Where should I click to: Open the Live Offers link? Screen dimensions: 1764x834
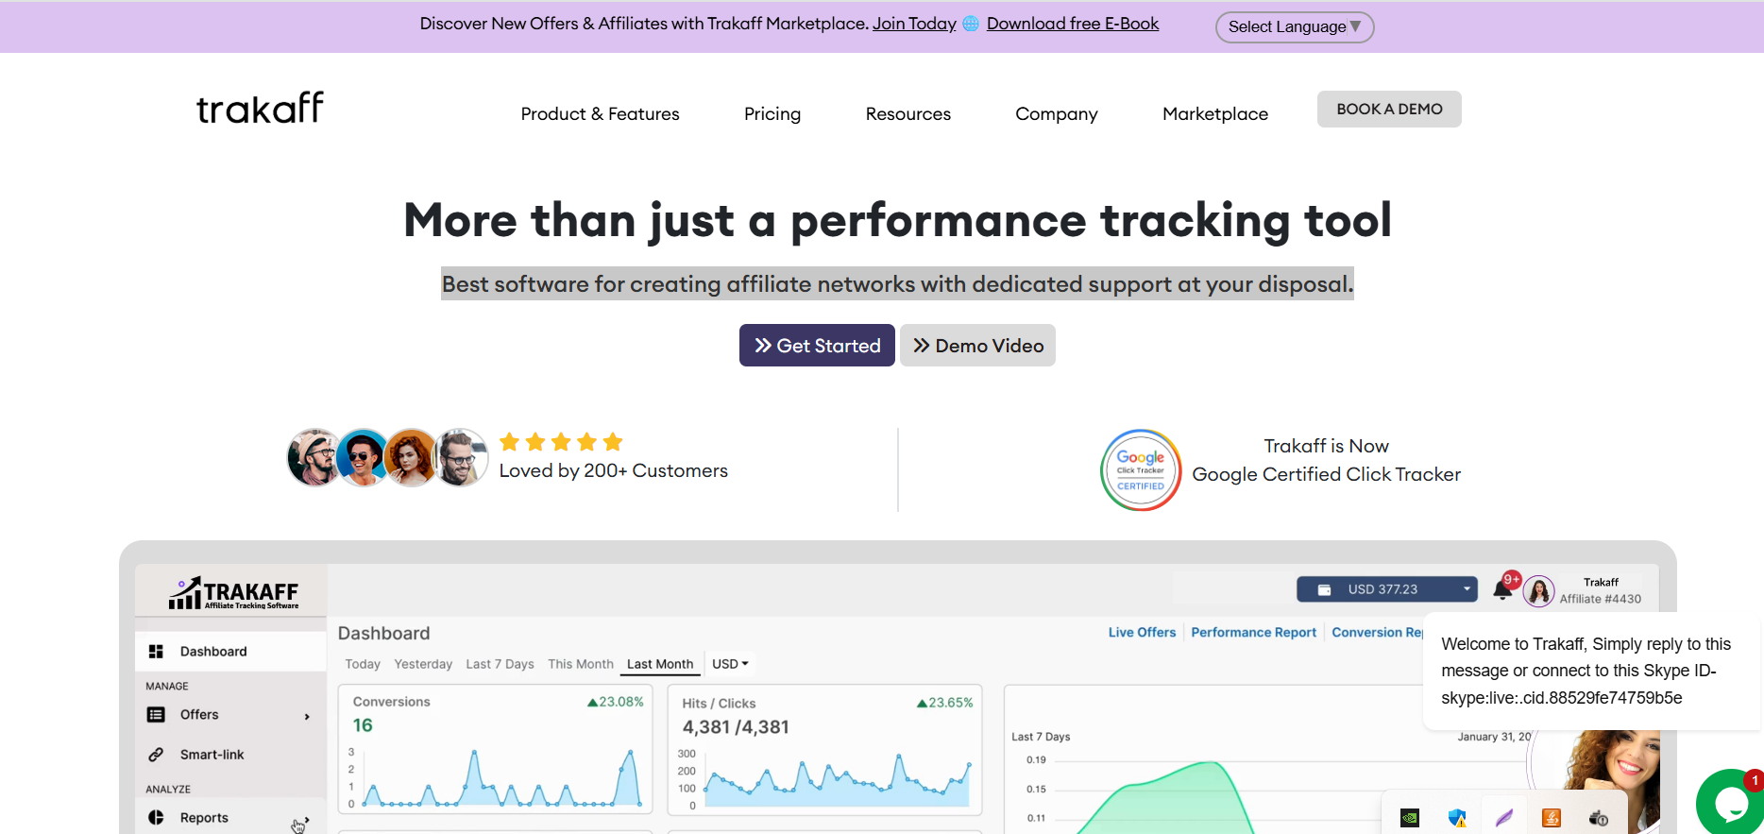pos(1142,633)
